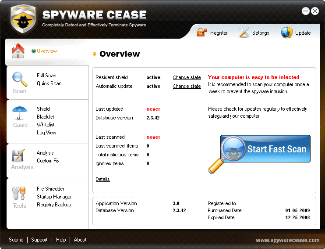Click the Resident shield 'active' status
Screen dimensions: 325x249
tap(153, 77)
